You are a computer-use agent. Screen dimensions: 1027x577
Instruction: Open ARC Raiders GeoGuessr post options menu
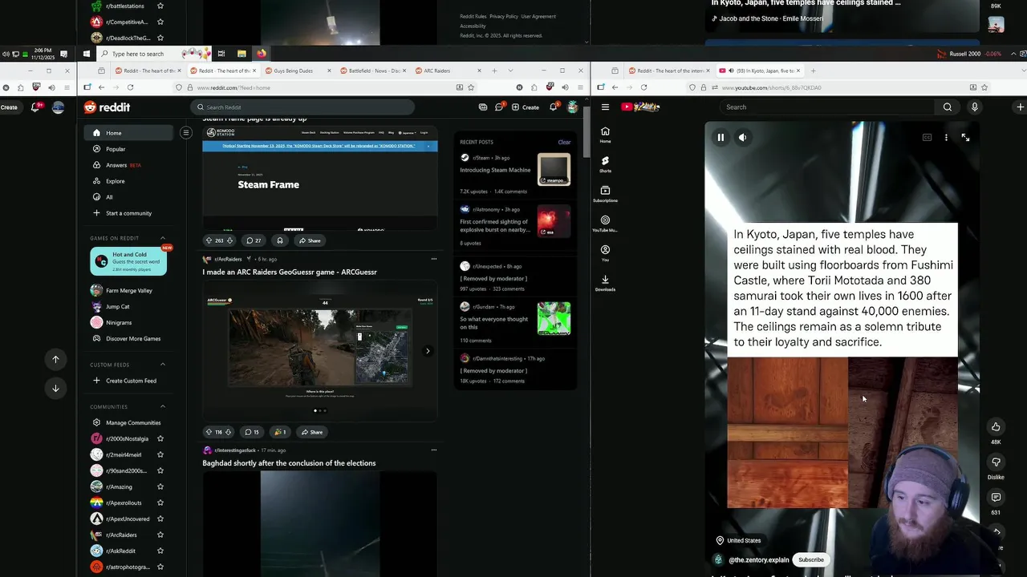coord(434,259)
